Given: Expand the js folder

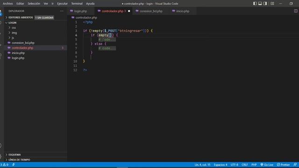Looking at the screenshot, I should (x=13, y=38).
